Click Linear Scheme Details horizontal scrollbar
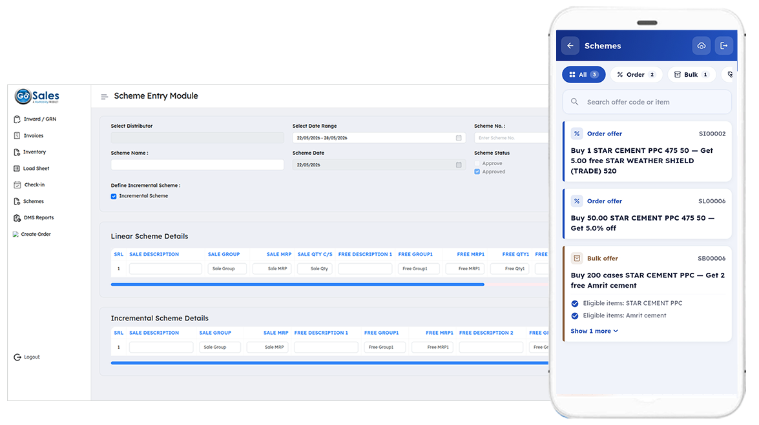This screenshot has width=759, height=425. (297, 285)
